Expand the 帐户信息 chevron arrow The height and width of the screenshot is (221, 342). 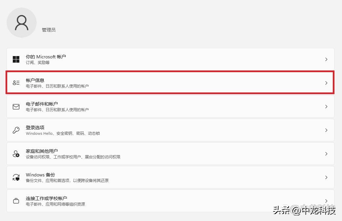tap(326, 83)
